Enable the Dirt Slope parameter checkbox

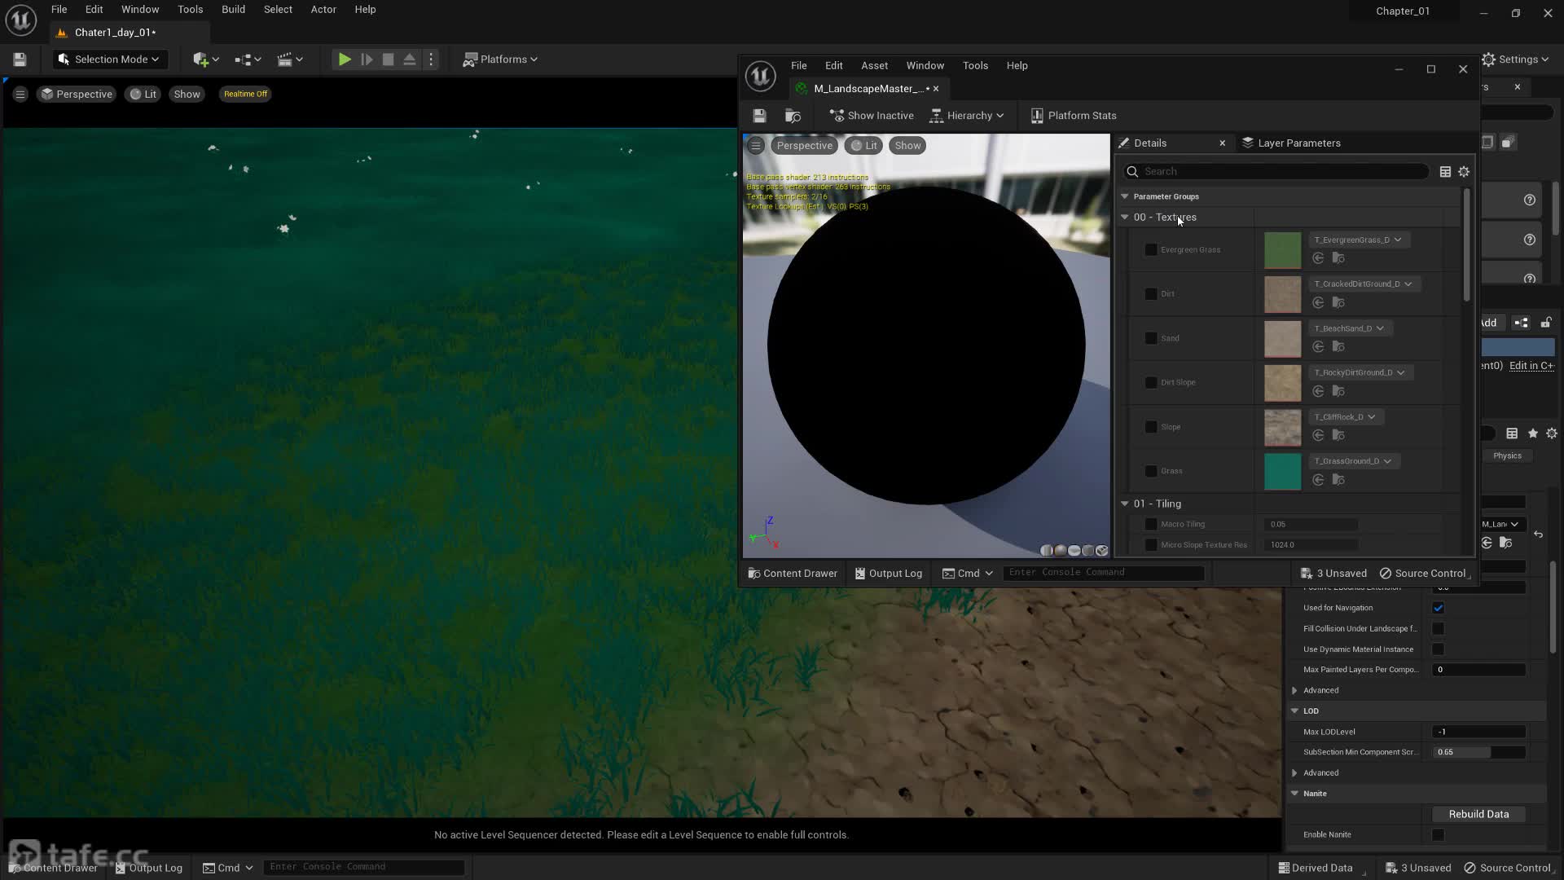tap(1151, 383)
